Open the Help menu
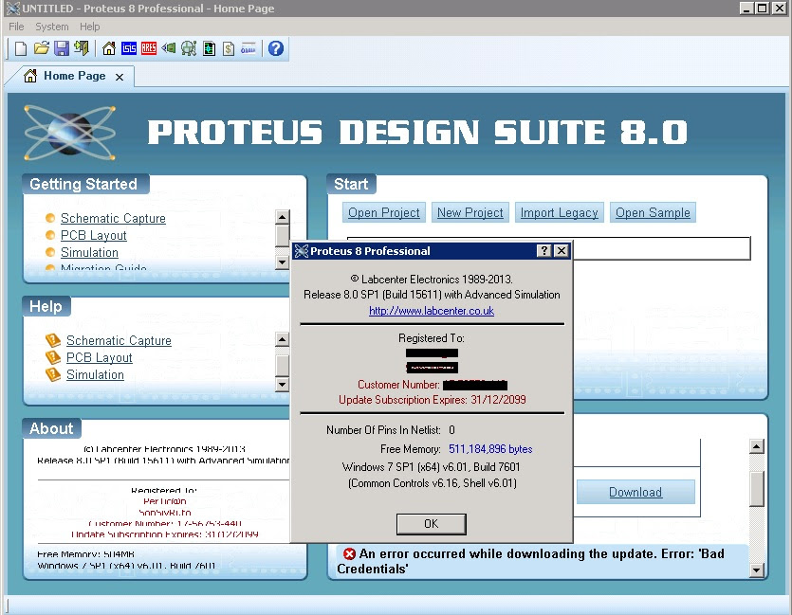The width and height of the screenshot is (792, 615). point(89,27)
